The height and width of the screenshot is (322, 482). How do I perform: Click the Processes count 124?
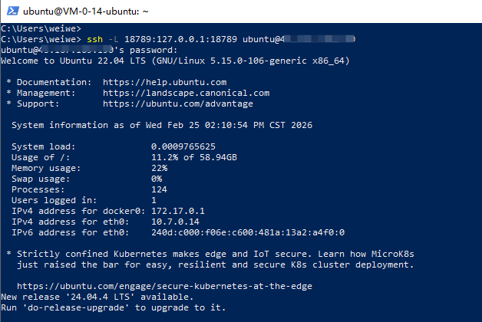point(159,189)
